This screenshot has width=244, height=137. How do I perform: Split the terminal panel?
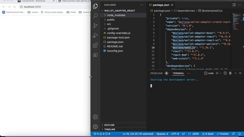225,73
